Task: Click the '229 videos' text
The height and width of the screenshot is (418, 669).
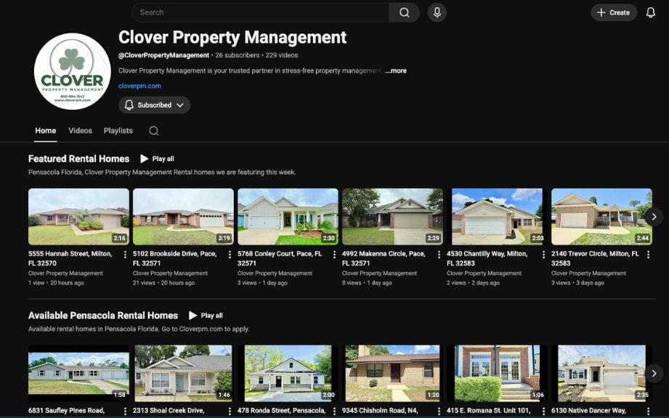Action: (x=282, y=55)
